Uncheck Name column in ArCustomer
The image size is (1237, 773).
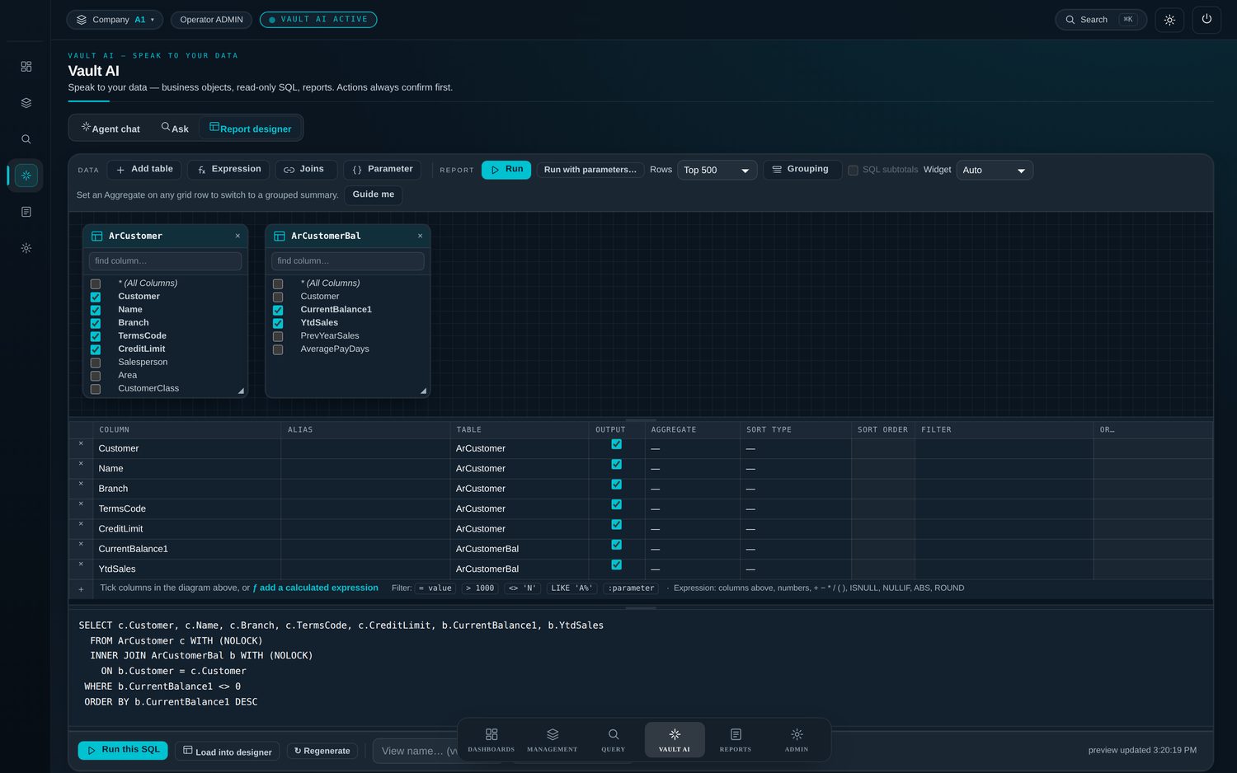click(96, 310)
